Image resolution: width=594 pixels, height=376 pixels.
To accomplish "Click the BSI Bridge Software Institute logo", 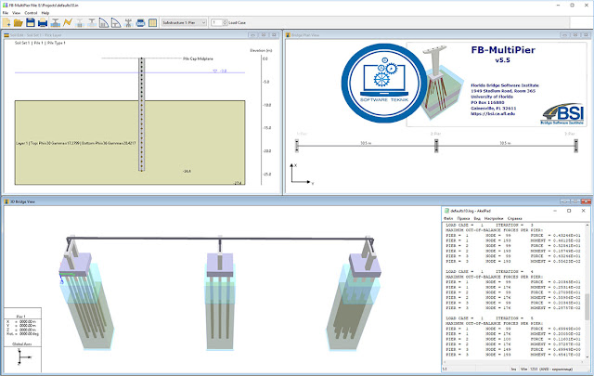I will tap(563, 113).
